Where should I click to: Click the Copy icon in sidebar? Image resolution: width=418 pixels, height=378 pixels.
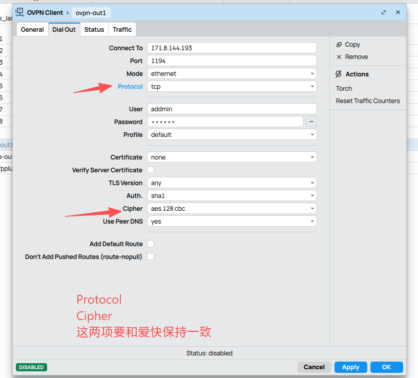[339, 45]
